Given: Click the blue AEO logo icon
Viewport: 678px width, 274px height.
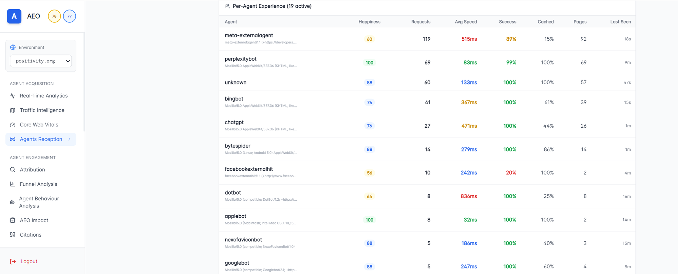Looking at the screenshot, I should [x=14, y=16].
